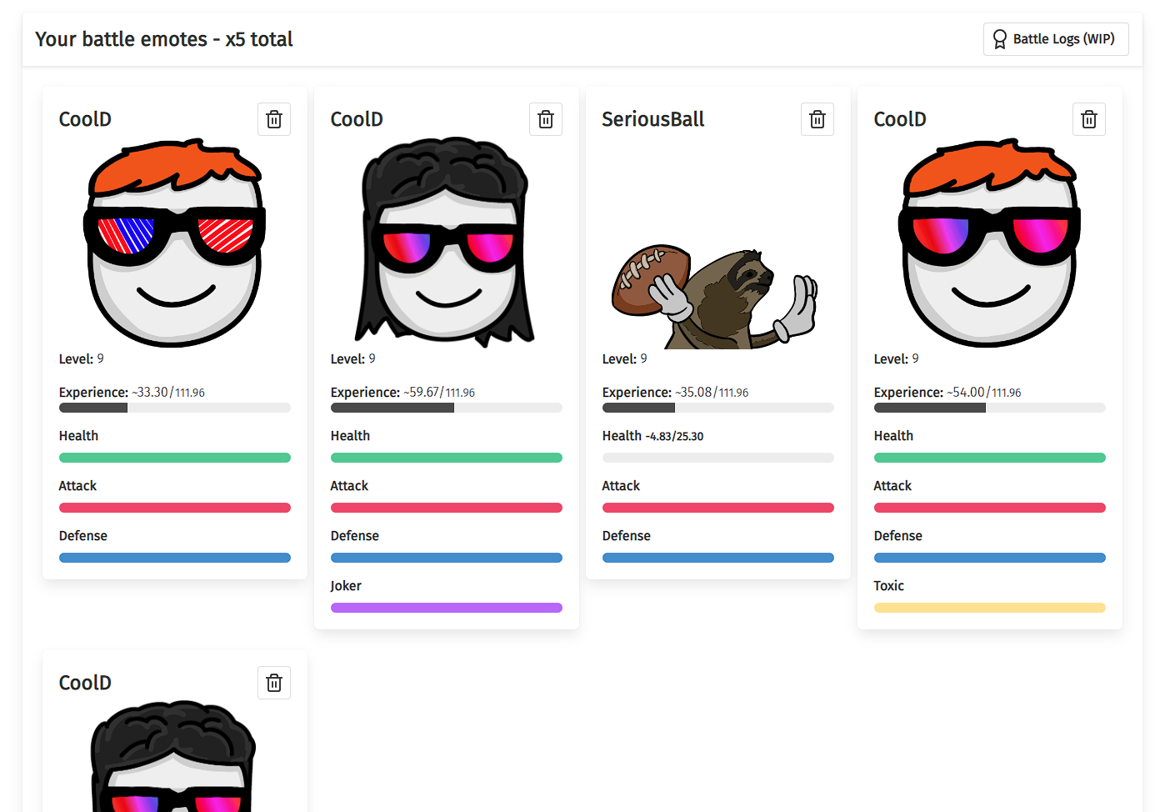
Task: Click the empty SeriousBall health bar
Action: (718, 458)
